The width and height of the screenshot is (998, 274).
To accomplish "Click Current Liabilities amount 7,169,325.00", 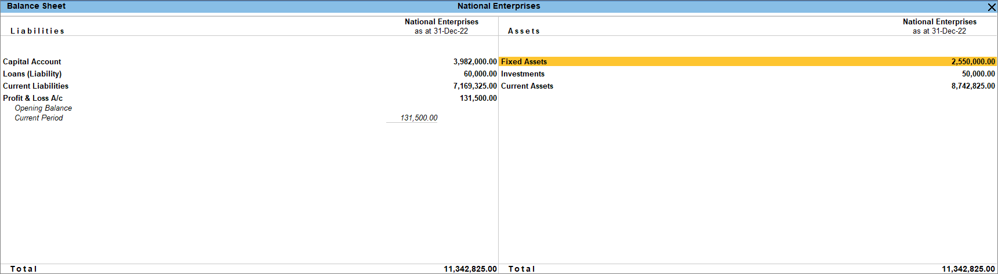I will (x=475, y=86).
